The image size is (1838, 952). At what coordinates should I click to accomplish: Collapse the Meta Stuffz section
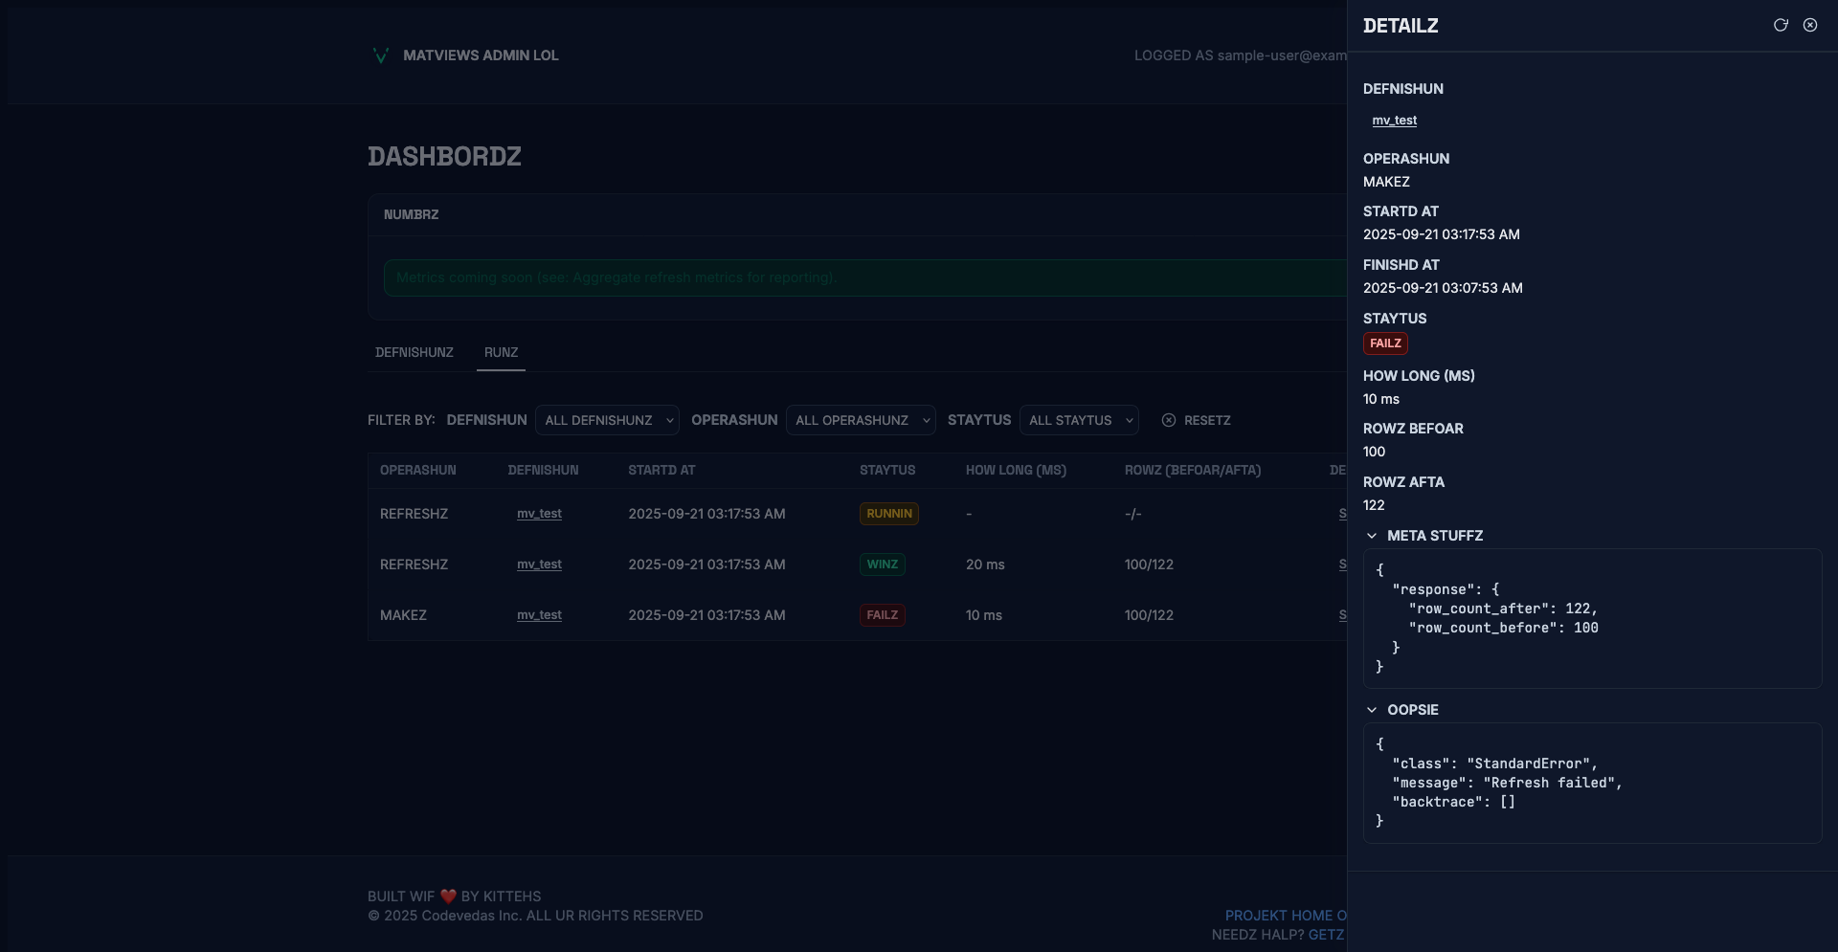coord(1373,536)
